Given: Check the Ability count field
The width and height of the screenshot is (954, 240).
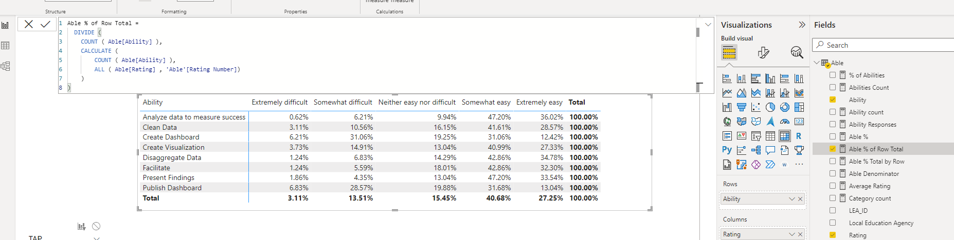Looking at the screenshot, I should [833, 112].
